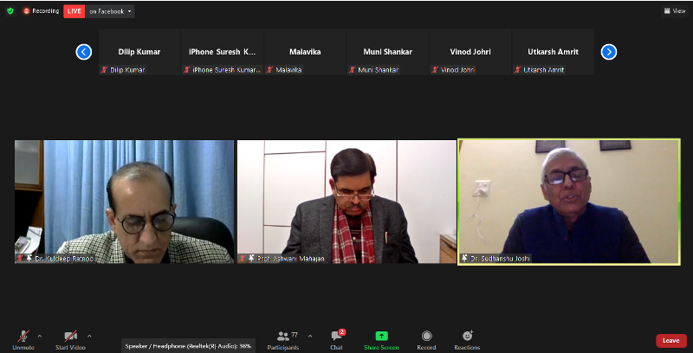Open the Chat panel
Viewport: 693px width, 353px height.
click(336, 337)
